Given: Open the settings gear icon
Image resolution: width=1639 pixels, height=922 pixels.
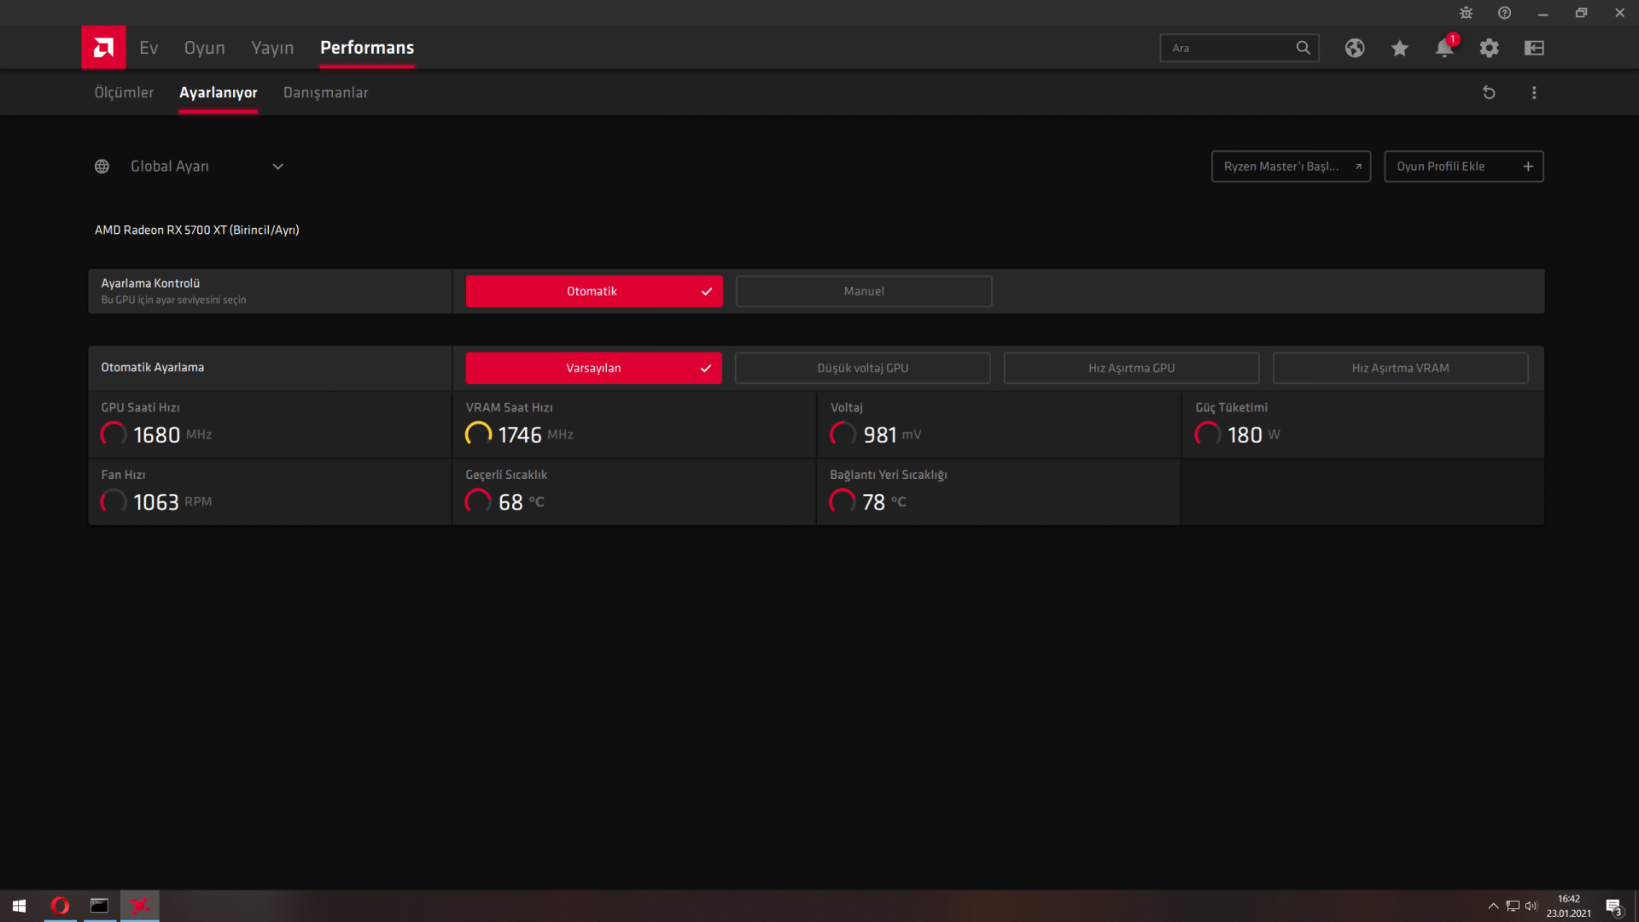Looking at the screenshot, I should click(x=1489, y=48).
